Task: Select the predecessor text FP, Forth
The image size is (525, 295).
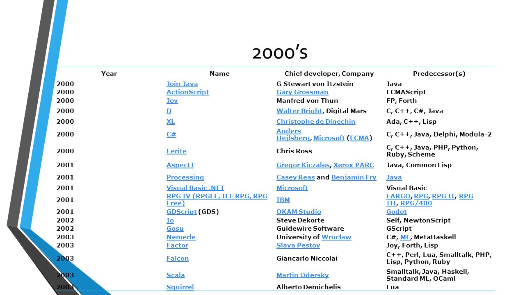Action: click(x=402, y=100)
